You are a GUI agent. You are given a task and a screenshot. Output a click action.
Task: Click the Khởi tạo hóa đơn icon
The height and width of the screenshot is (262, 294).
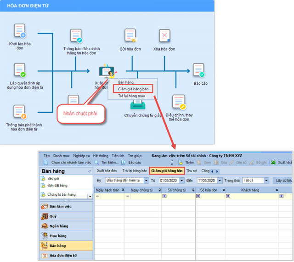pyautogui.click(x=19, y=32)
